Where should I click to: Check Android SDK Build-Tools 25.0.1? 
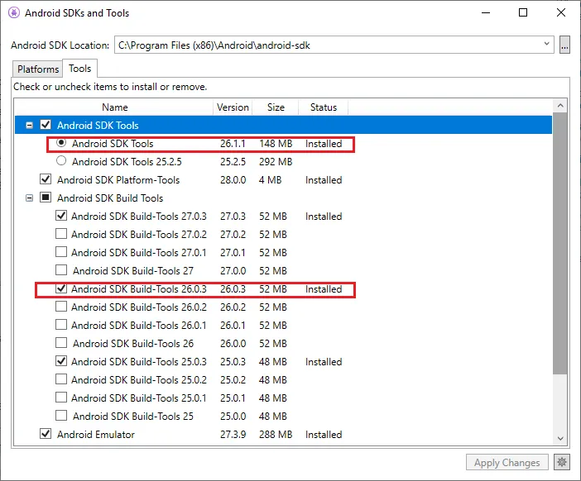coord(61,397)
